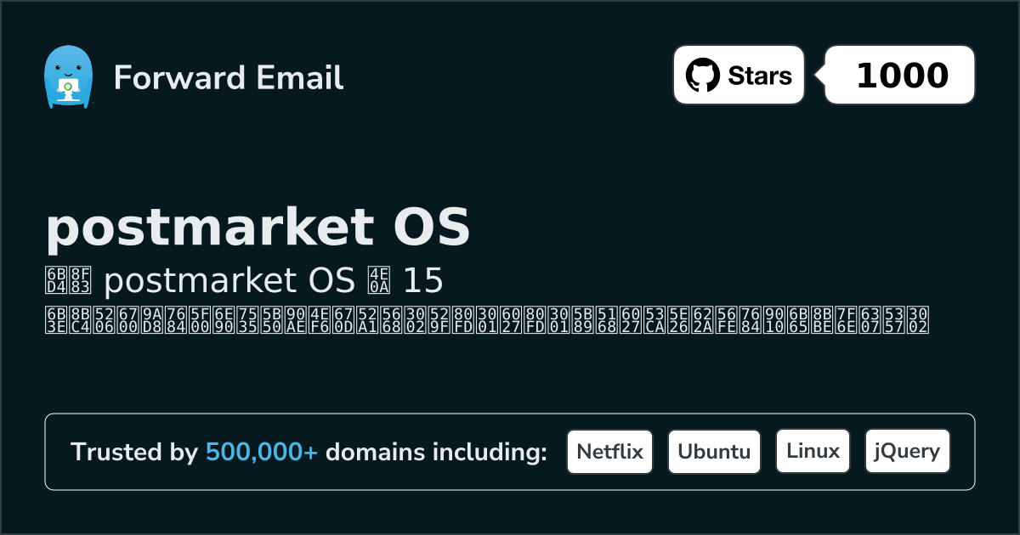Click the GitHub octocat icon
The image size is (1020, 535).
tap(702, 76)
